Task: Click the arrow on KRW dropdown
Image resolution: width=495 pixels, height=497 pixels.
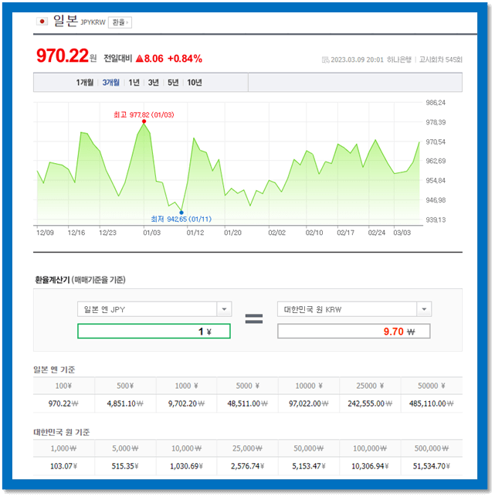Action: [x=424, y=309]
